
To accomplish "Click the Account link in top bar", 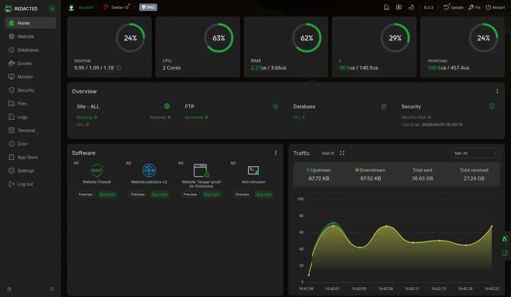I will click(x=86, y=7).
